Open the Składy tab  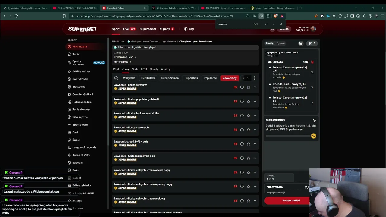pyautogui.click(x=154, y=69)
